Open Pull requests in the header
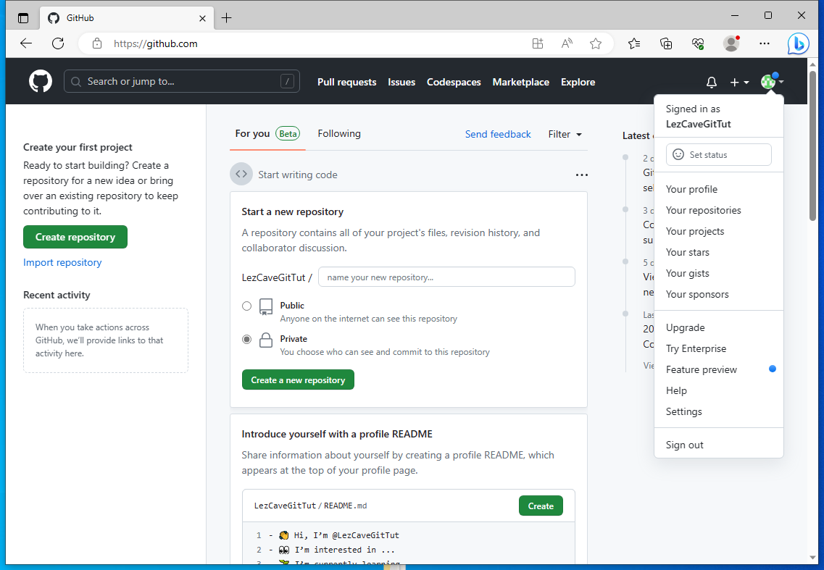Image resolution: width=824 pixels, height=570 pixels. (x=347, y=82)
